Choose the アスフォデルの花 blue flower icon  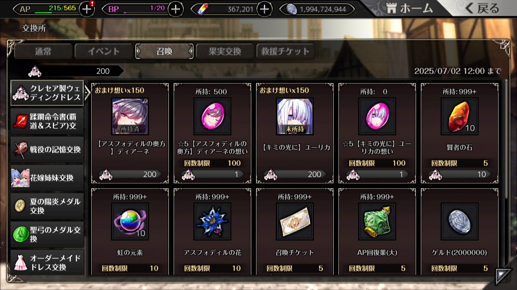click(x=212, y=221)
